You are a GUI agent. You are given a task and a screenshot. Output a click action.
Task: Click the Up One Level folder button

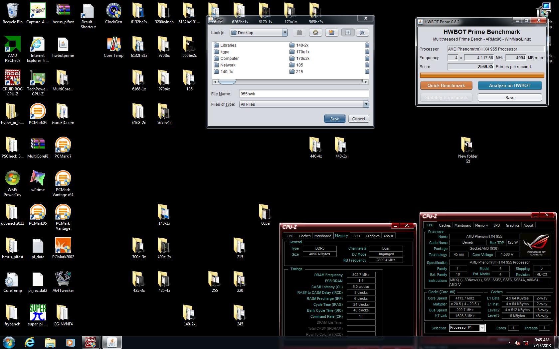point(299,33)
